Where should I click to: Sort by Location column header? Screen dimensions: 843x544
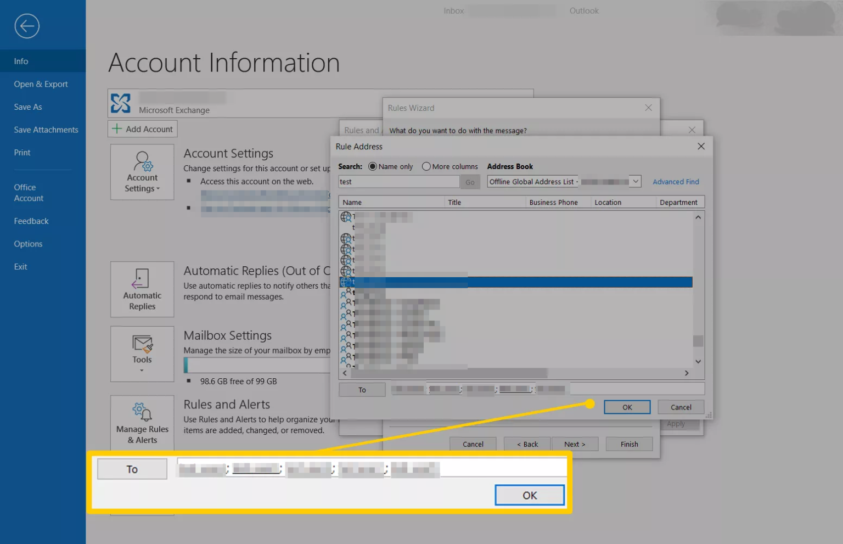pyautogui.click(x=623, y=202)
